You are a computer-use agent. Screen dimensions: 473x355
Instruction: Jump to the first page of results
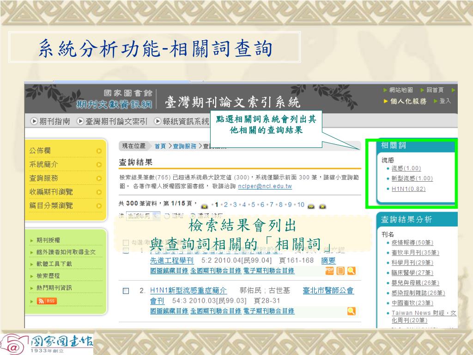(x=204, y=207)
